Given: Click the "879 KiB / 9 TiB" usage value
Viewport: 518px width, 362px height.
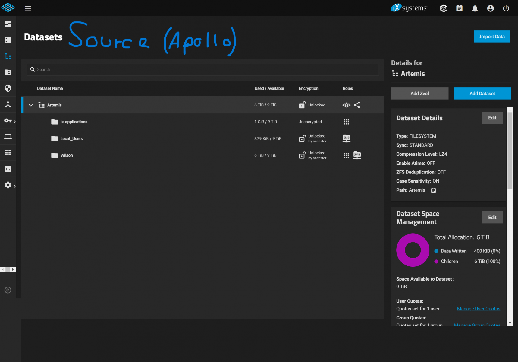Looking at the screenshot, I should click(x=268, y=139).
